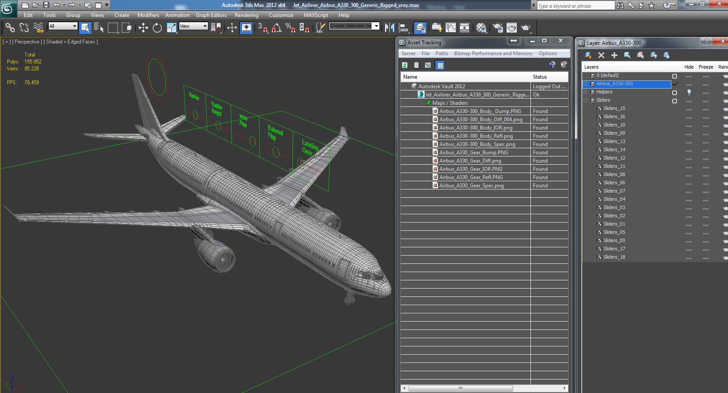Open the Graph Editors menu
The image size is (728, 393).
coord(211,15)
